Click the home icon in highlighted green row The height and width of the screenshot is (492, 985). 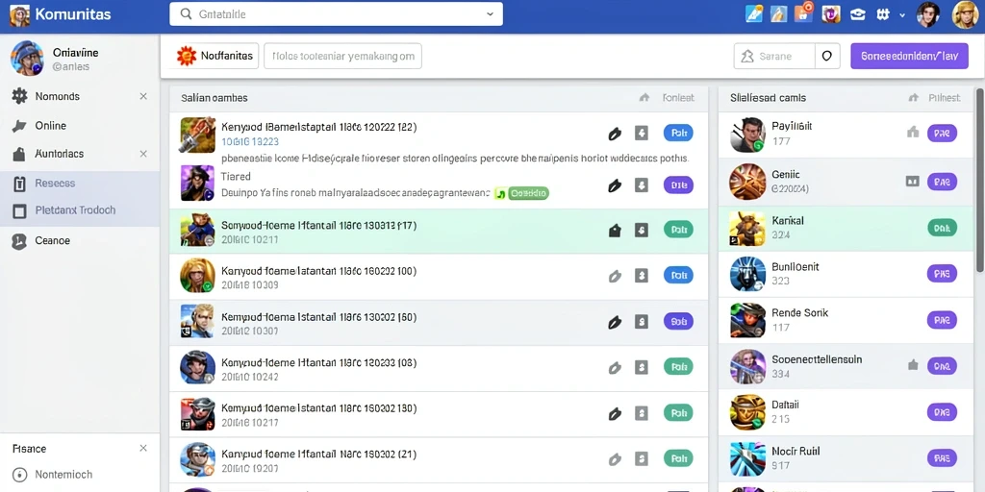pos(615,230)
